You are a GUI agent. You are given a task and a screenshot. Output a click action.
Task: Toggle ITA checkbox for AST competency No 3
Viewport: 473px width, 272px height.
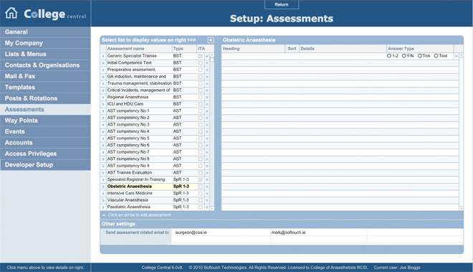[200, 125]
